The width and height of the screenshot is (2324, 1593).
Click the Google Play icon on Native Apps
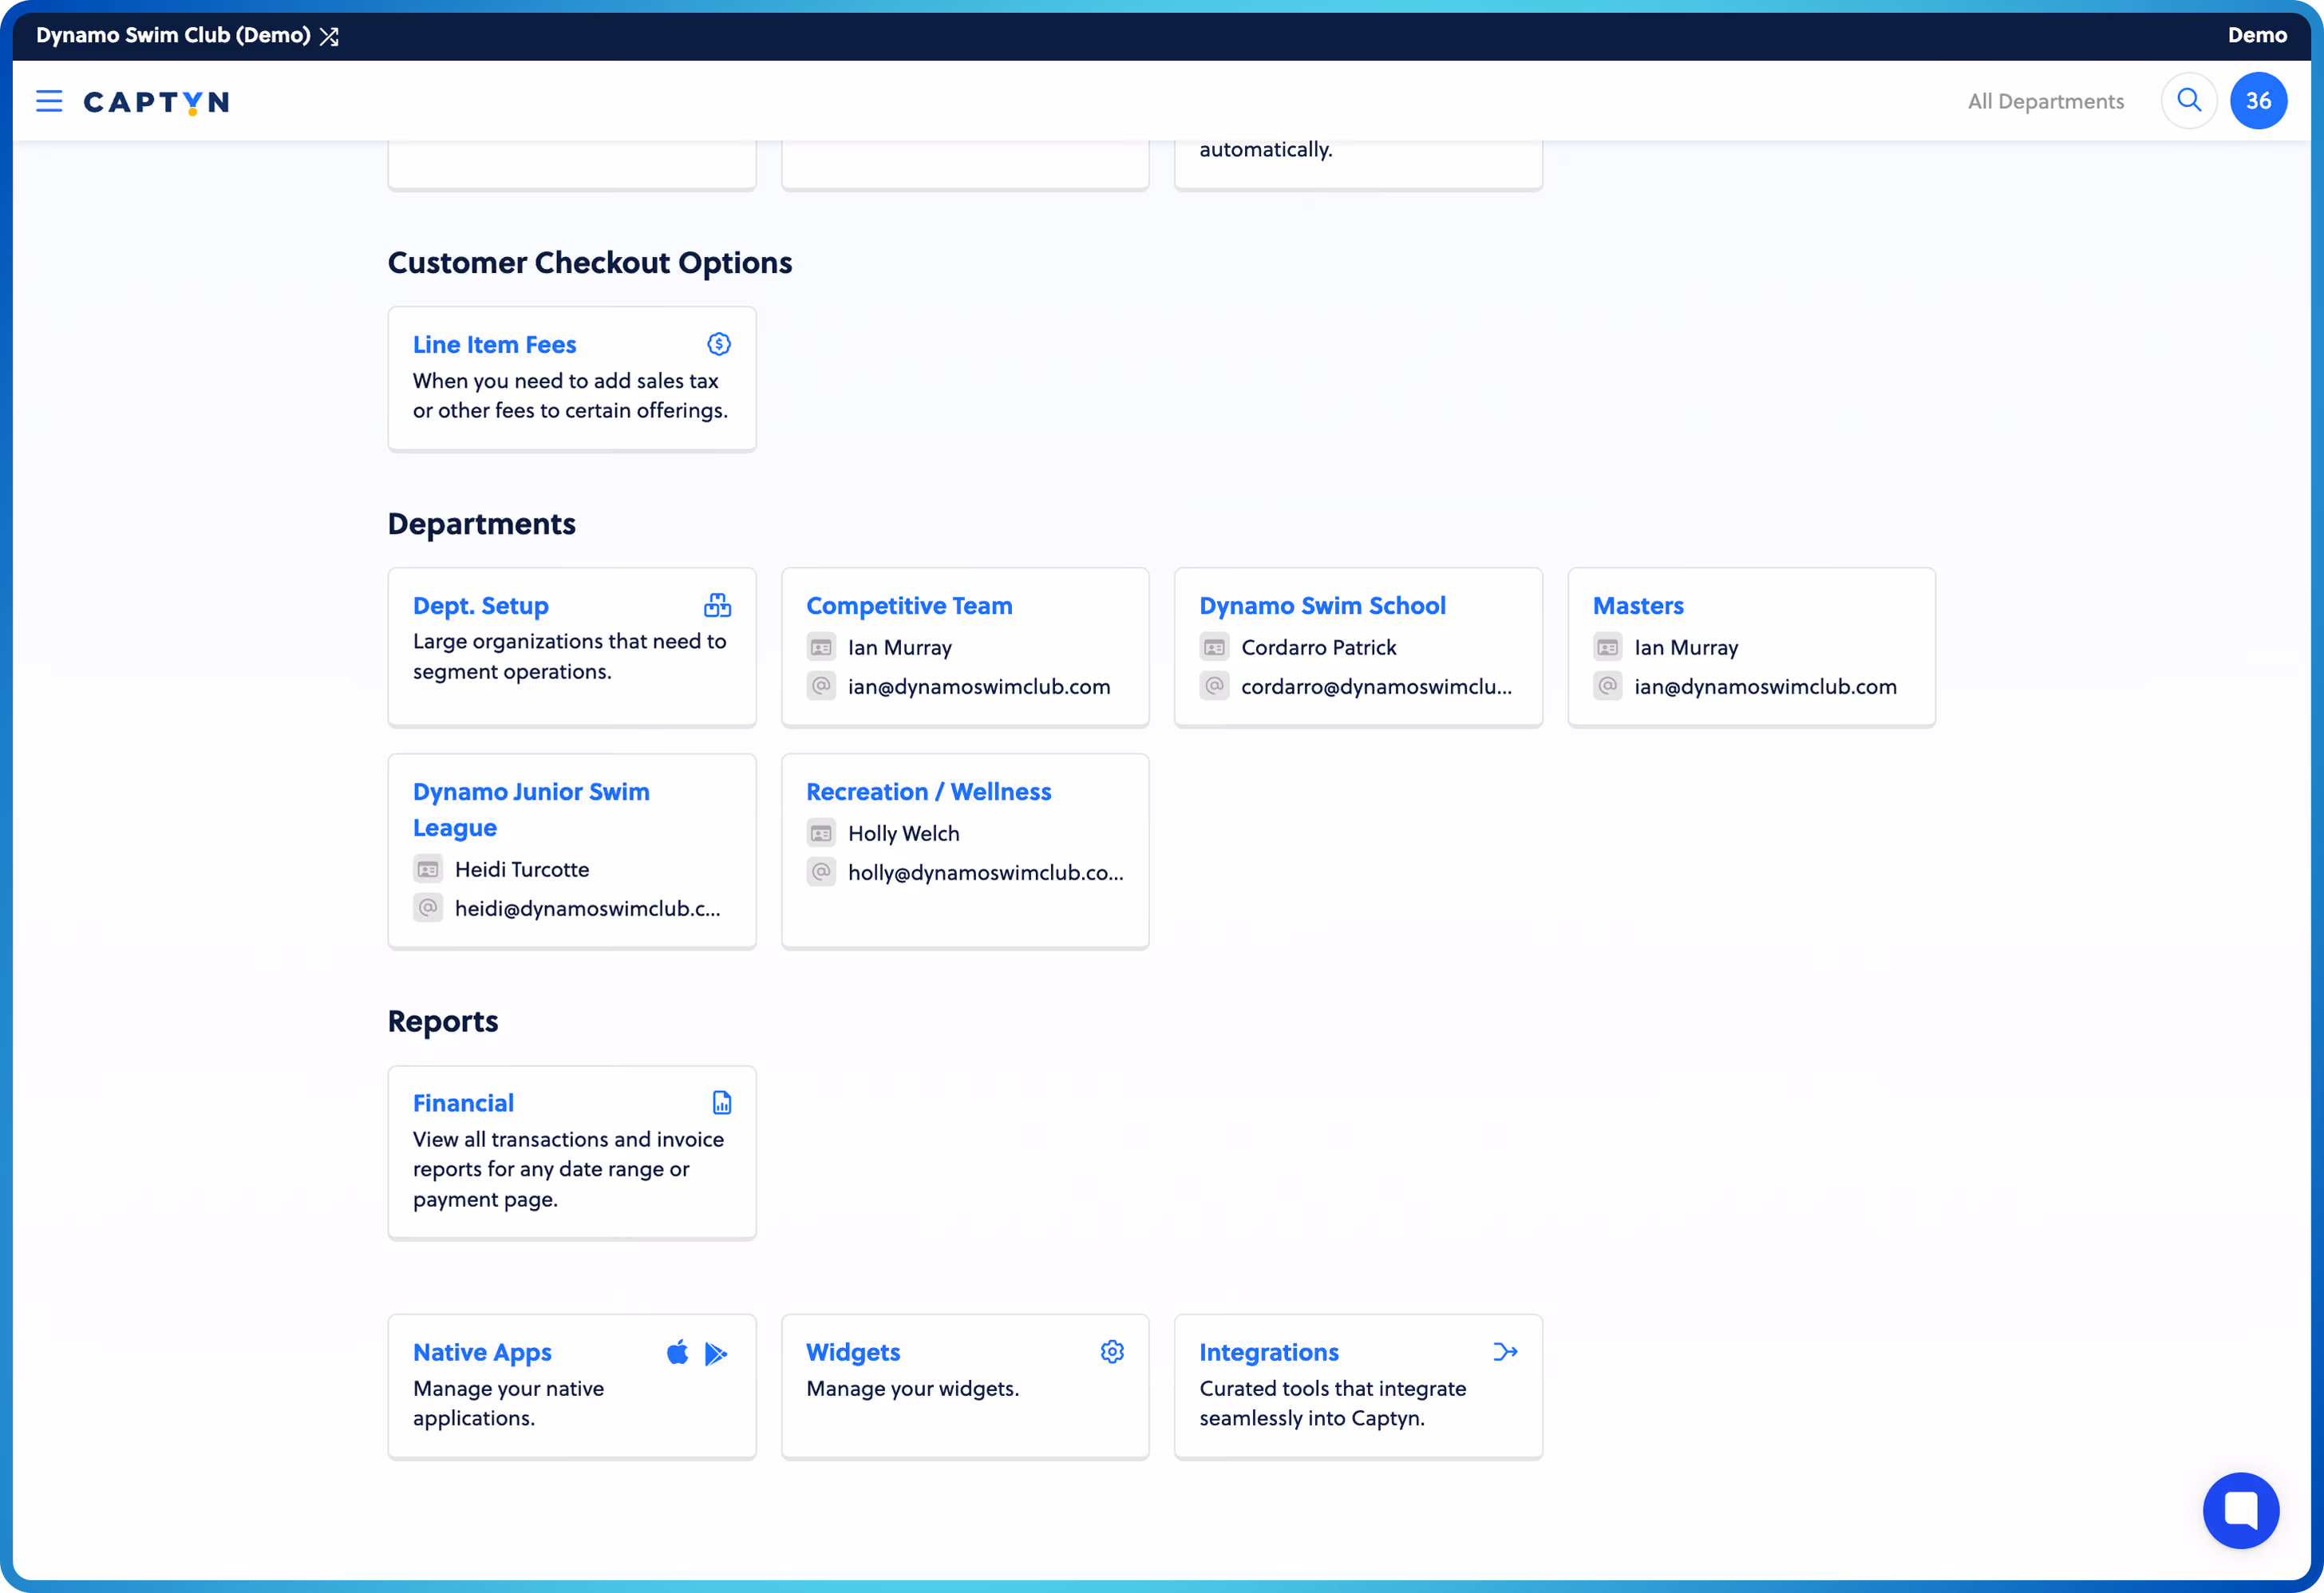point(716,1353)
